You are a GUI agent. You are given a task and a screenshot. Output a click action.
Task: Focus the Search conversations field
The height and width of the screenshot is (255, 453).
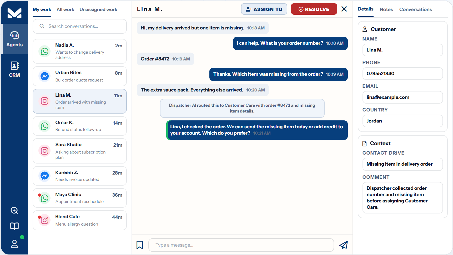80,26
